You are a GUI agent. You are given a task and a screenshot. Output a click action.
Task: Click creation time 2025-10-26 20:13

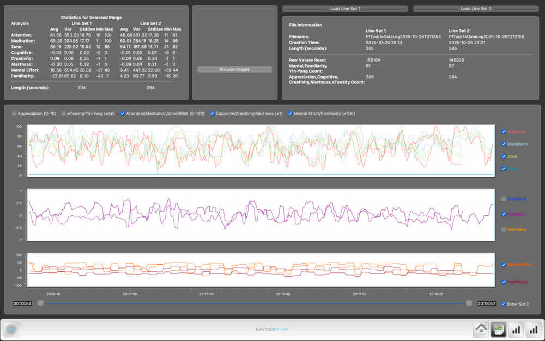[x=384, y=42]
